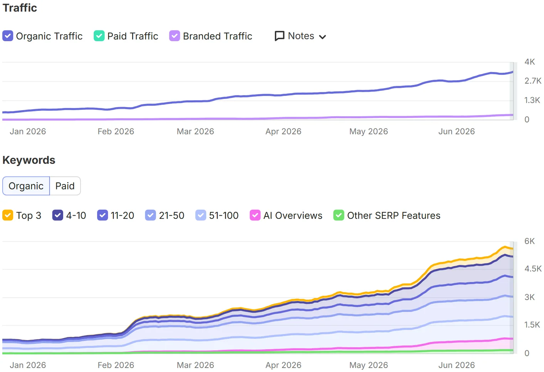
Task: Click the Traffic section heading
Action: coord(20,8)
